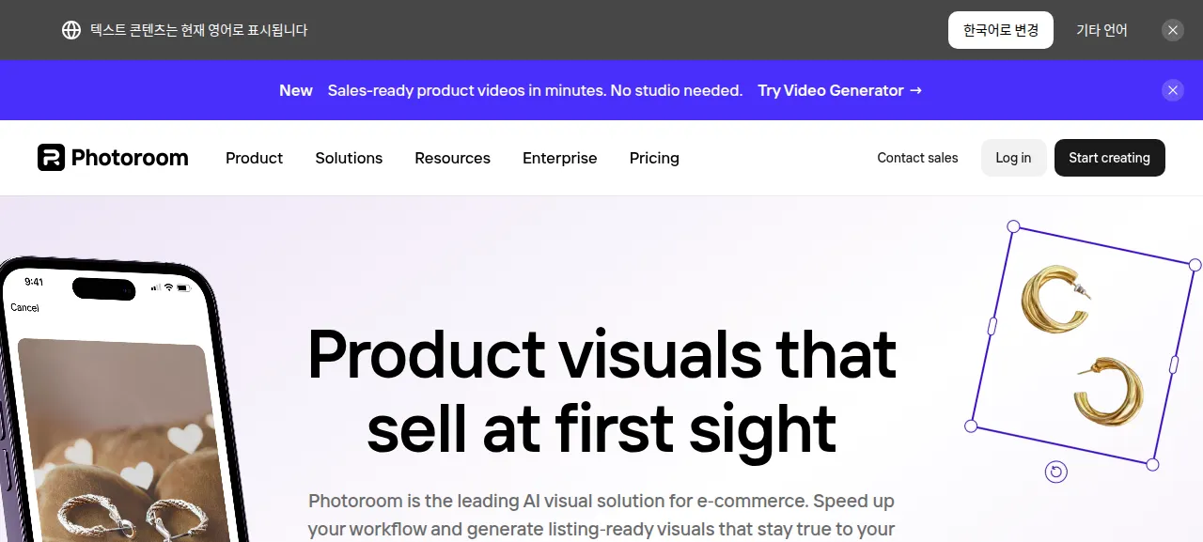Click the Log in button
The height and width of the screenshot is (542, 1203).
click(x=1013, y=158)
